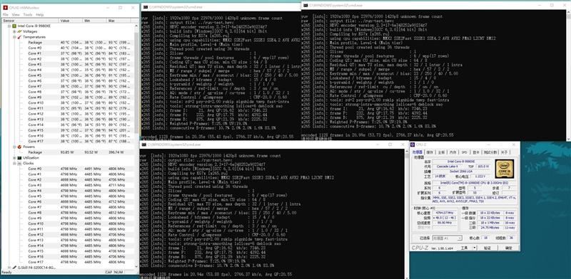The height and width of the screenshot is (279, 571).
Task: Click the HWMonitor vertical scrollbar
Action: click(x=136, y=145)
